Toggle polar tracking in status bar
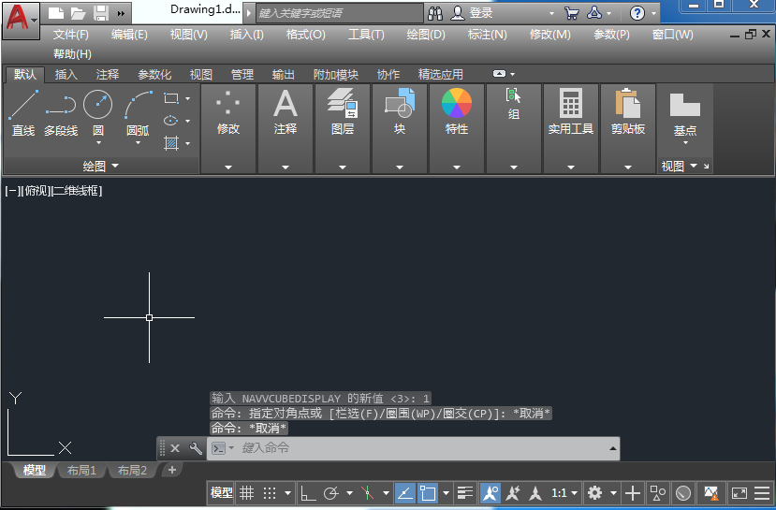The height and width of the screenshot is (510, 776). click(331, 492)
